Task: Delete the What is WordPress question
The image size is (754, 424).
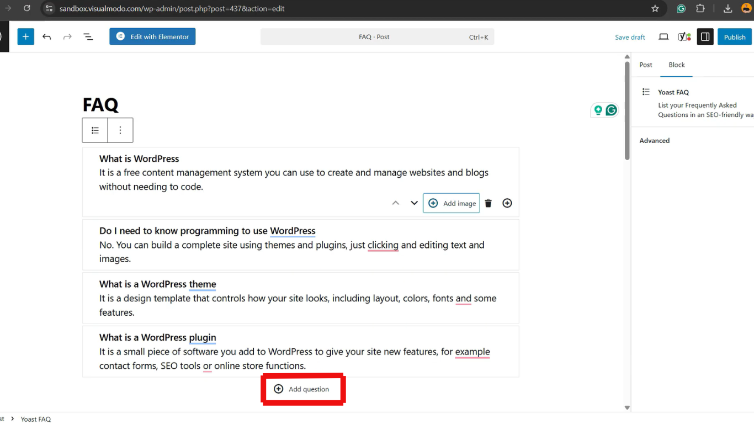Action: (x=488, y=203)
